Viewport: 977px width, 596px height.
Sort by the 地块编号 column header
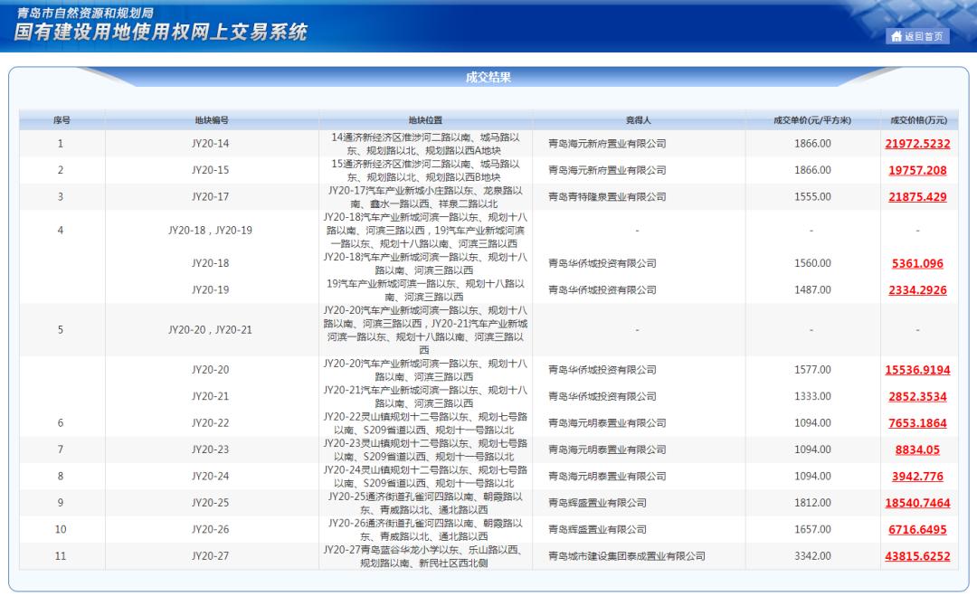pos(212,118)
